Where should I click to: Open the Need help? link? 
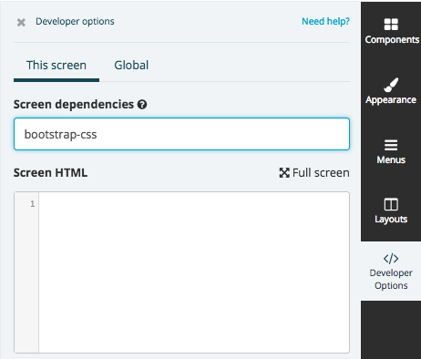click(x=325, y=21)
